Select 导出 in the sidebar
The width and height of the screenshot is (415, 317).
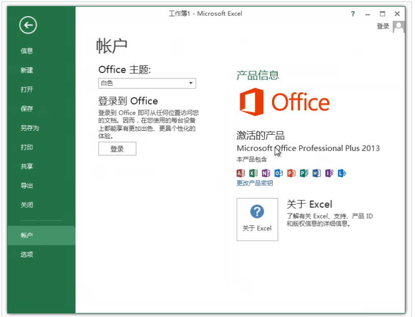pyautogui.click(x=27, y=186)
